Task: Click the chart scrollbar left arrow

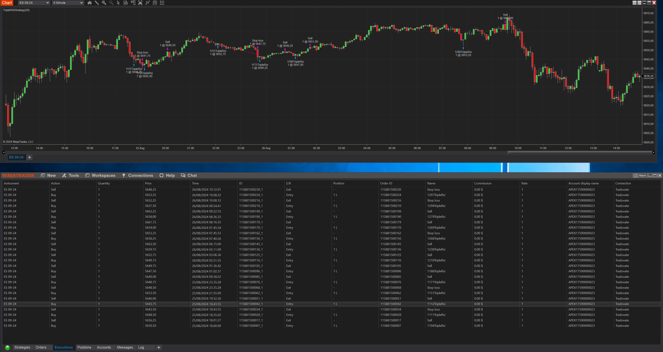Action: (x=3, y=153)
